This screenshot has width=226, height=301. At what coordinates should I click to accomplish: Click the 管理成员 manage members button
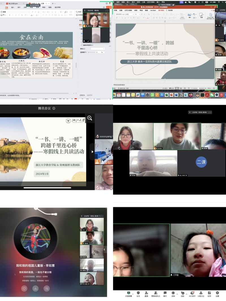click(155, 293)
